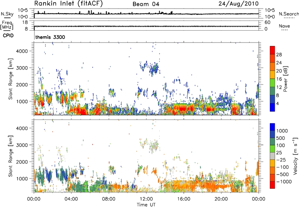This screenshot has height=207, width=299.
Task: Click the dark blue top segment of the velocity colorbar
Action: tap(272, 127)
